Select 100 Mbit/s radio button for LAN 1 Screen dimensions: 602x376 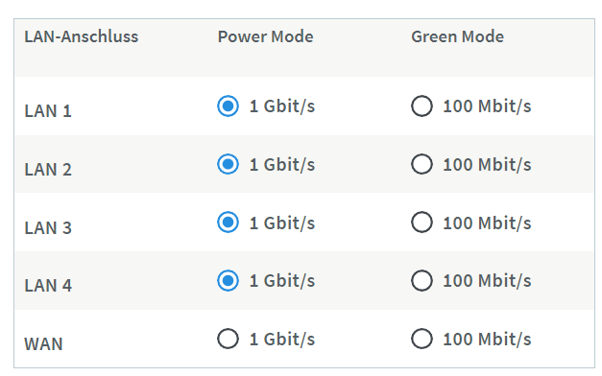click(x=421, y=106)
